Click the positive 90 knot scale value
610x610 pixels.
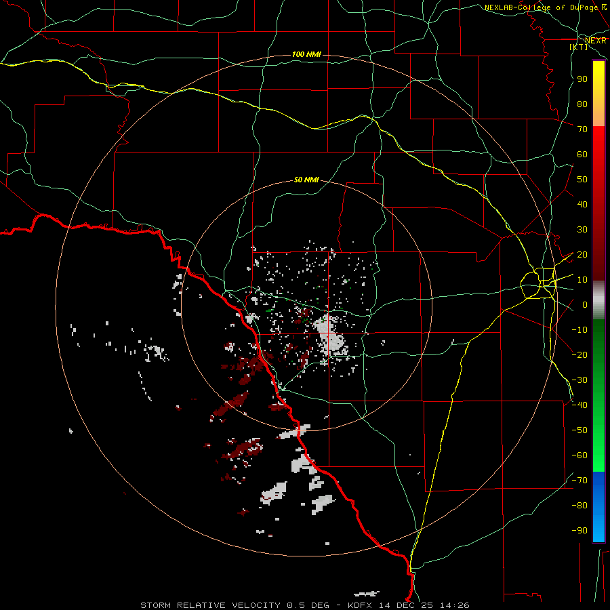582,79
